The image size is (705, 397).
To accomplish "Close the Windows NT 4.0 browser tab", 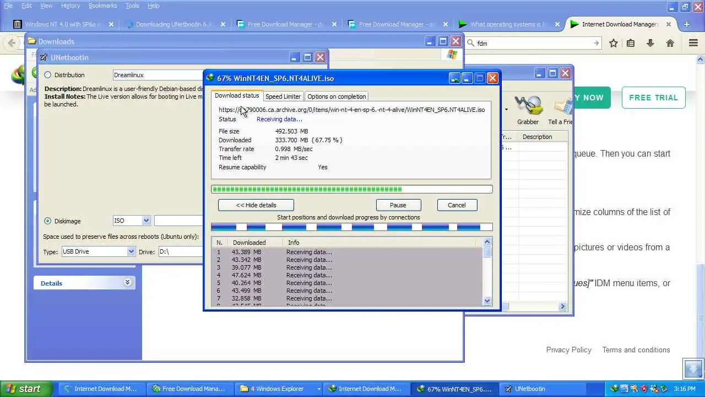I will click(x=111, y=24).
